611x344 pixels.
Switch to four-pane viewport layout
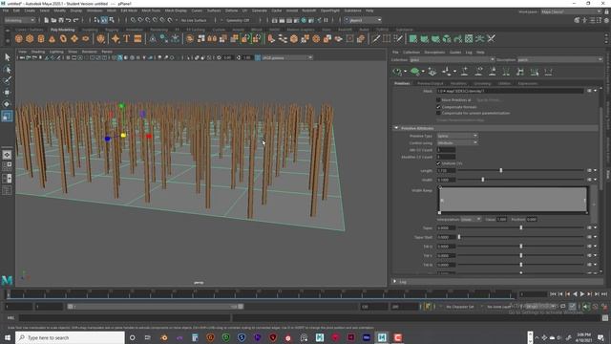pos(7,166)
